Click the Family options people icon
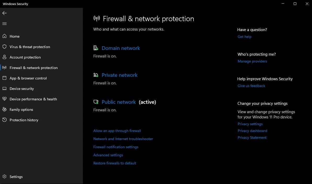The image size is (312, 184). click(4, 110)
